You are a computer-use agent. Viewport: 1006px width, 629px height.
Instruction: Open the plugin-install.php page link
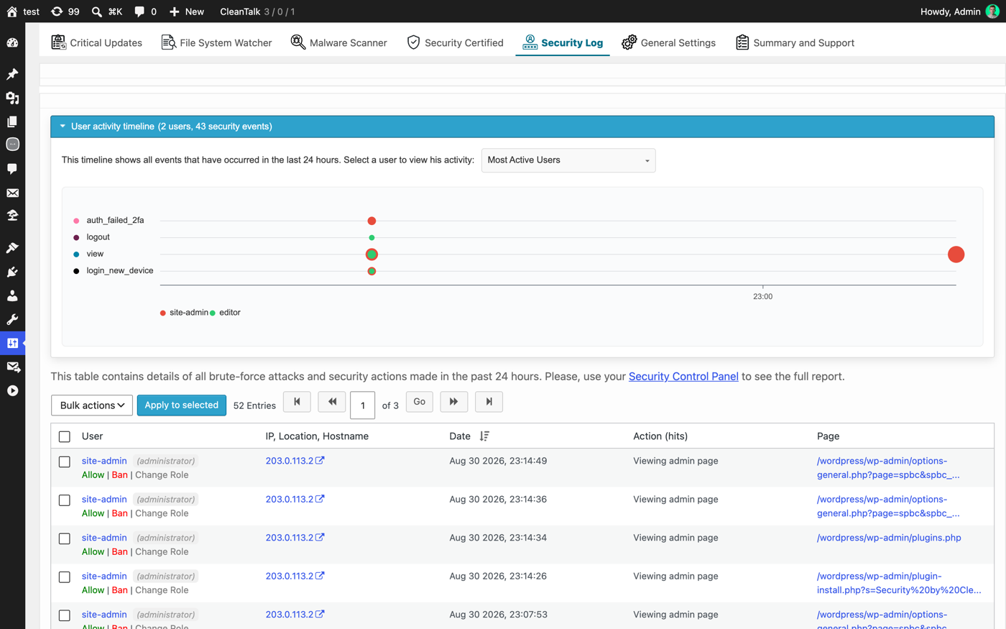(x=899, y=583)
